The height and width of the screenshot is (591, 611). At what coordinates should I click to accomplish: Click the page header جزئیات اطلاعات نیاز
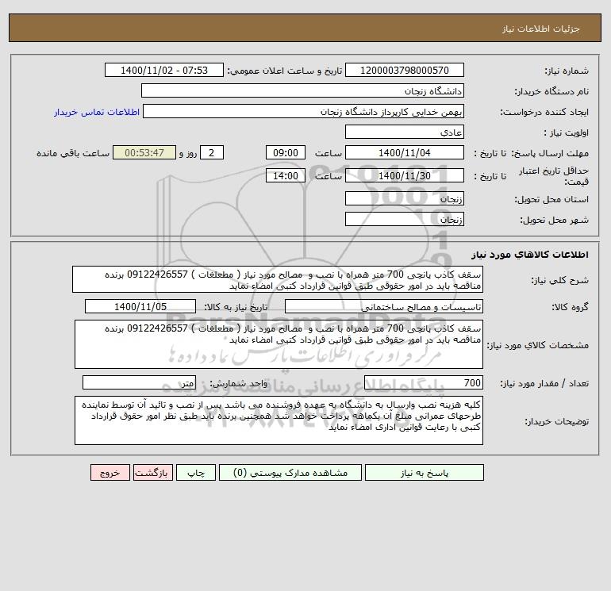pos(541,29)
